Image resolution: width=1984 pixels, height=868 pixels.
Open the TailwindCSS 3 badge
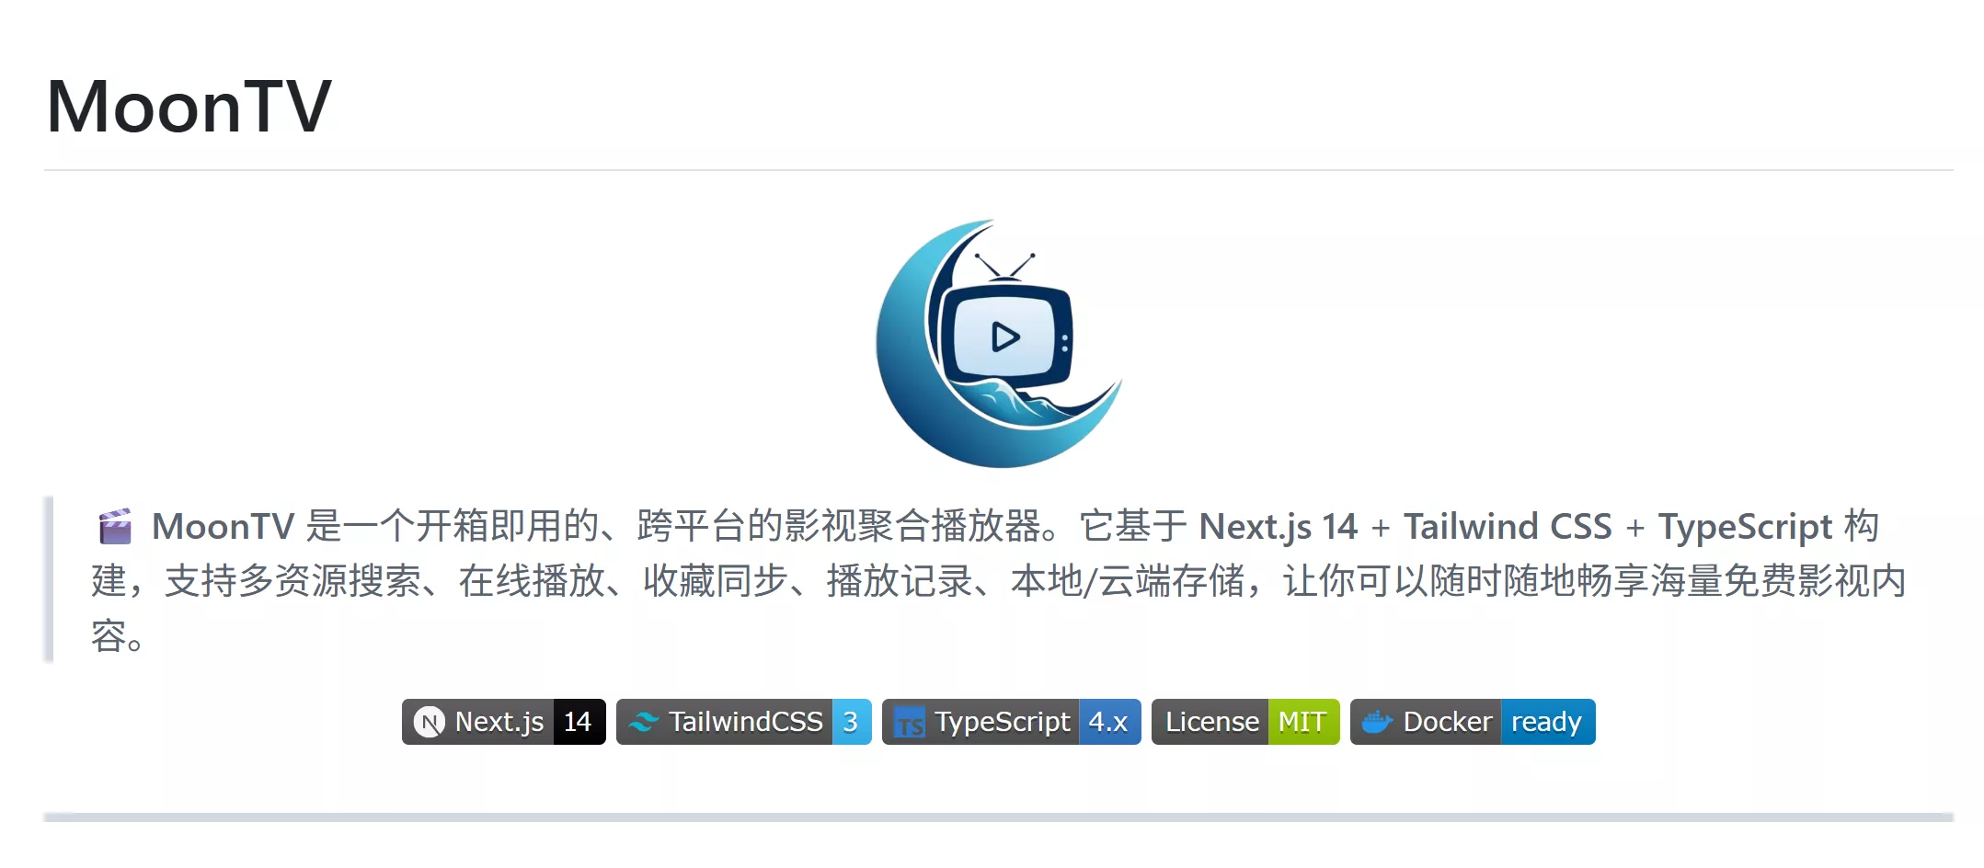tap(743, 722)
